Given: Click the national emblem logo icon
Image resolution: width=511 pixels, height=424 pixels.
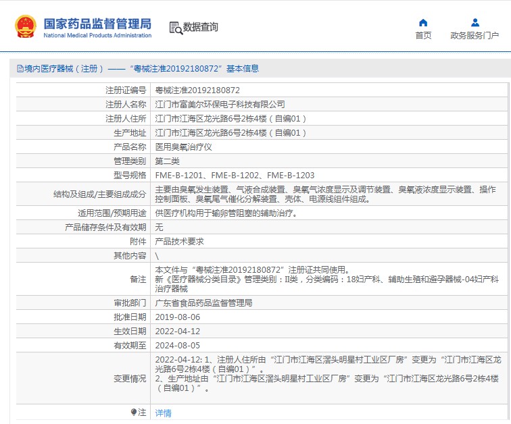Looking at the screenshot, I should 26,26.
